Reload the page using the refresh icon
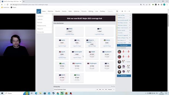 (8, 5)
